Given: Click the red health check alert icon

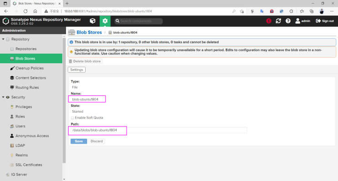Looking at the screenshot, I should click(269, 21).
